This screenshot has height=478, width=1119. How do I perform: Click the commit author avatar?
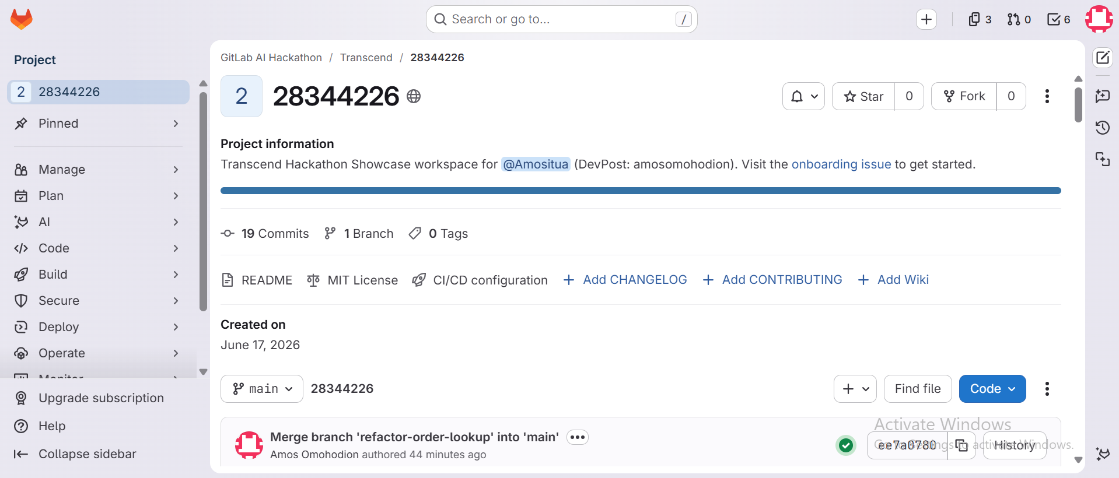(249, 445)
